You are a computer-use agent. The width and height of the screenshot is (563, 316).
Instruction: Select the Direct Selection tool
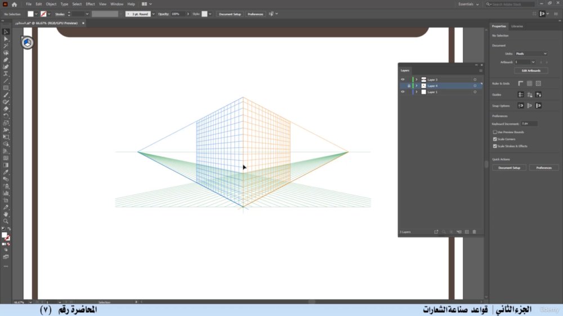[x=6, y=39]
